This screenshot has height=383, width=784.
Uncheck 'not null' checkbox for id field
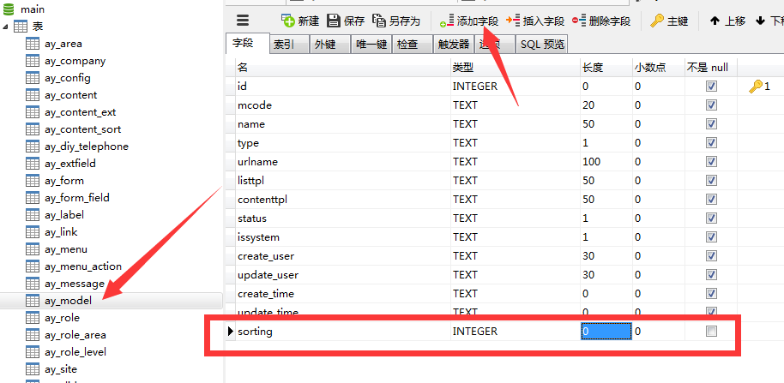(711, 87)
